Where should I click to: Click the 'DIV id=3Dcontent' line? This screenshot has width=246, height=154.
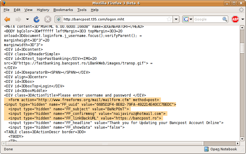point(23,50)
